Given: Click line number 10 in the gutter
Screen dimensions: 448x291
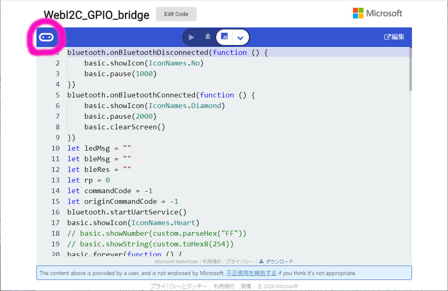Looking at the screenshot, I should 55,148.
